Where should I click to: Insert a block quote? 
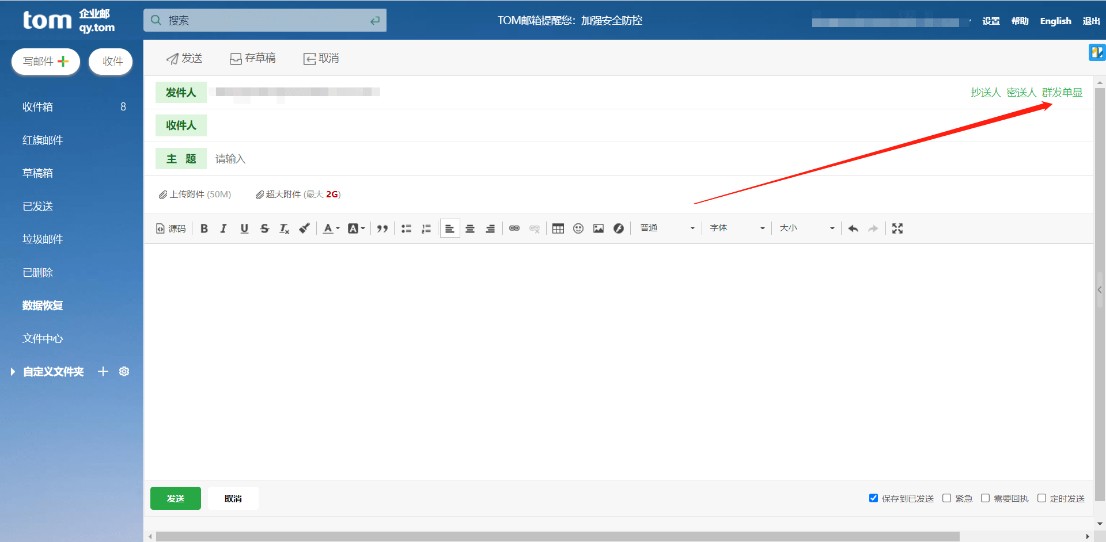point(382,228)
